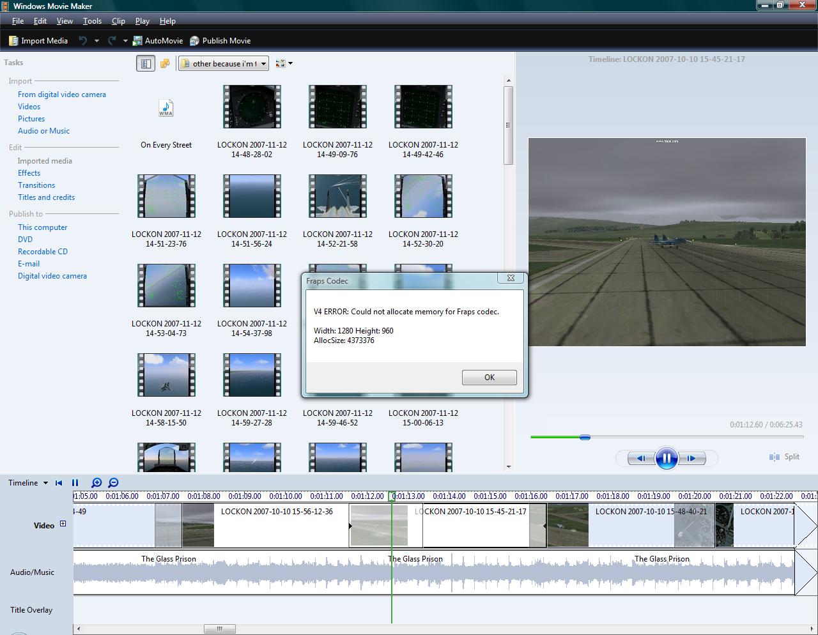Close the Fraps Codec error dialog

511,278
